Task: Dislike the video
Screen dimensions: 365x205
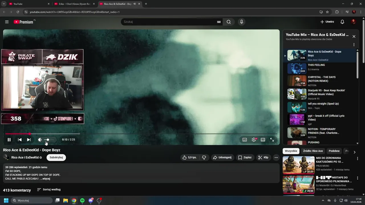Action: pos(204,157)
